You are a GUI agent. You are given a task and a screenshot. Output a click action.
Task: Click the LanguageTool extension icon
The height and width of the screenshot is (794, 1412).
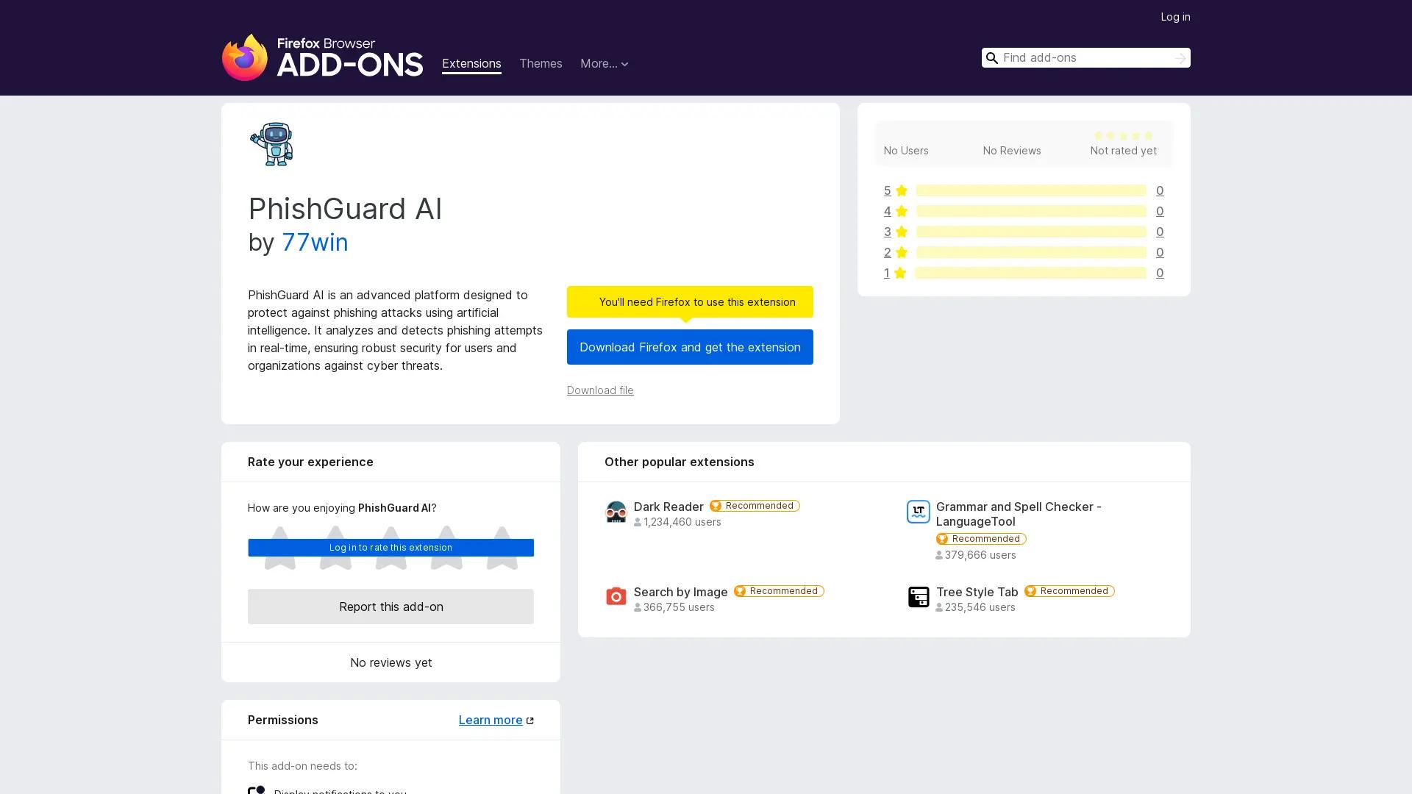918,512
